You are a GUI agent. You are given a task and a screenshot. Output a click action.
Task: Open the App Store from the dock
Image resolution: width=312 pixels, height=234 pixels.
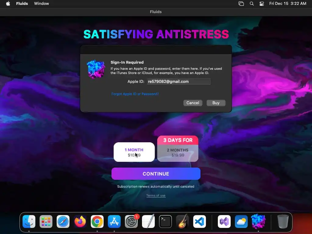coord(114,222)
